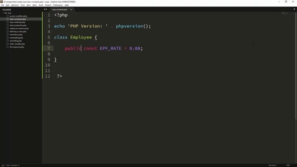
Task: Open overloading.php in sidebar
Action: [16, 38]
